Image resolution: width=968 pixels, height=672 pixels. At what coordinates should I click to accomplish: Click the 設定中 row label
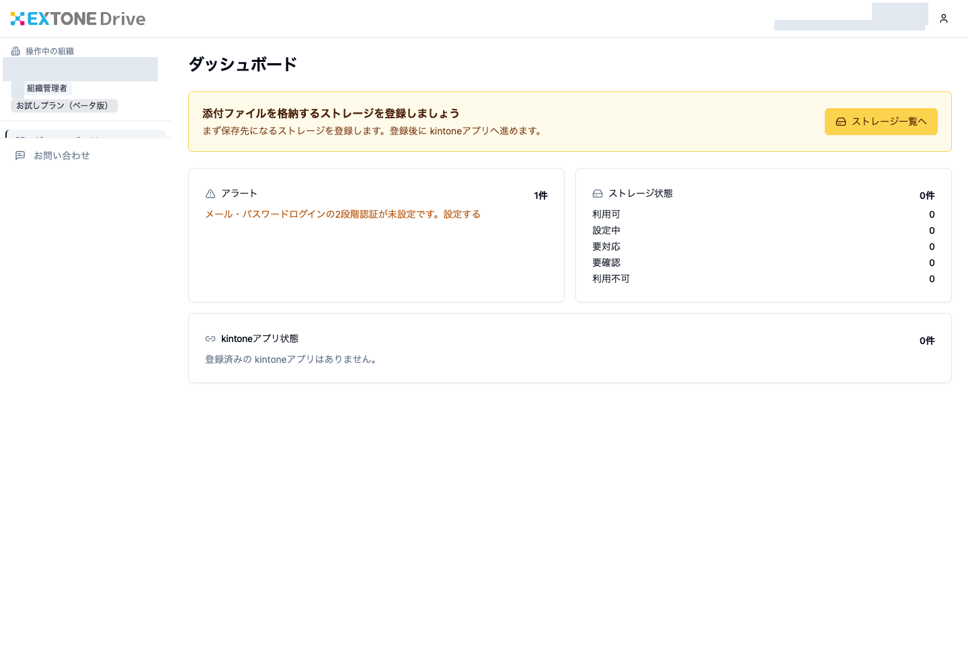pyautogui.click(x=606, y=230)
